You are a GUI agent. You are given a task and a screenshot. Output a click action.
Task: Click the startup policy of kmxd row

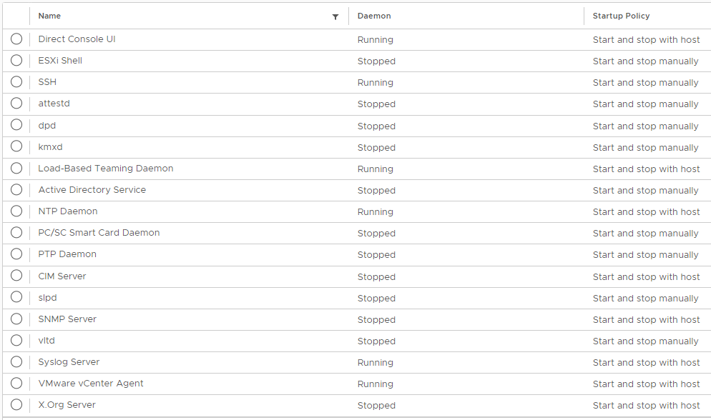[645, 148]
